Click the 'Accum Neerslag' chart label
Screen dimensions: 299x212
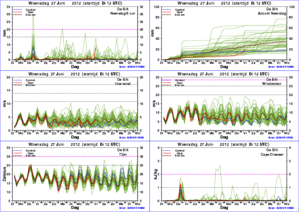pyautogui.click(x=272, y=13)
